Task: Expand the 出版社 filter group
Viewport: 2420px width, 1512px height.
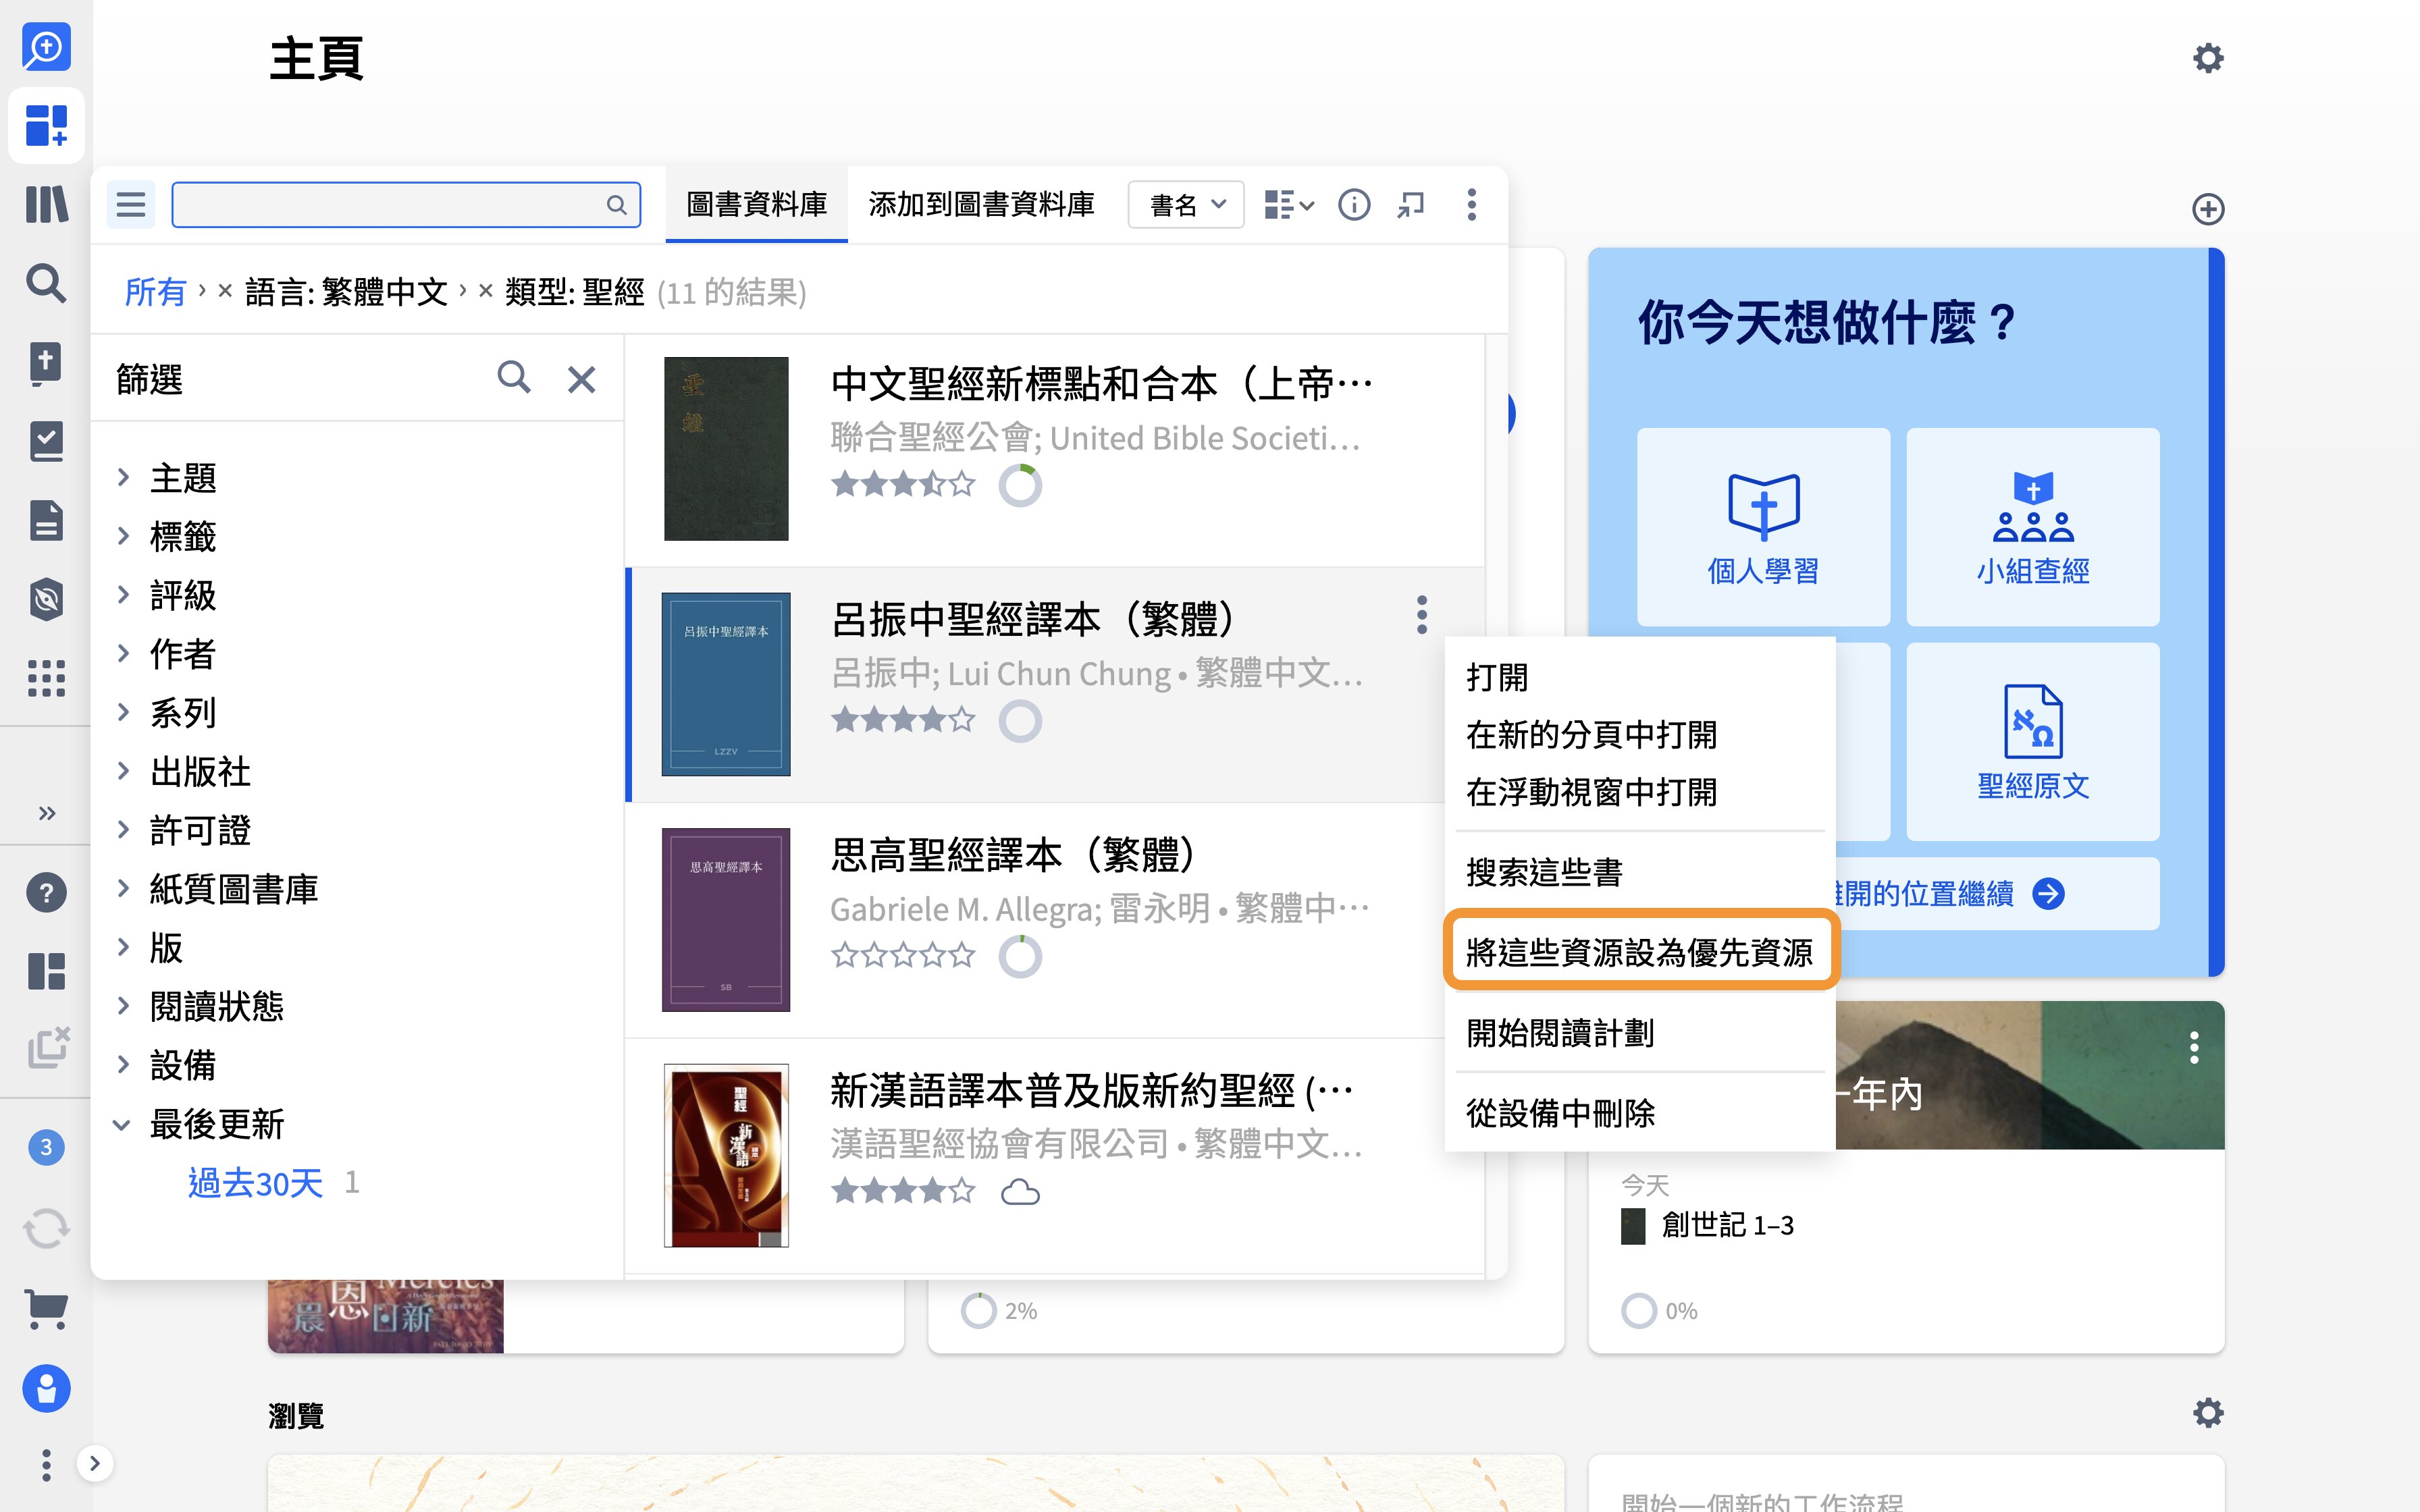Action: click(x=123, y=771)
